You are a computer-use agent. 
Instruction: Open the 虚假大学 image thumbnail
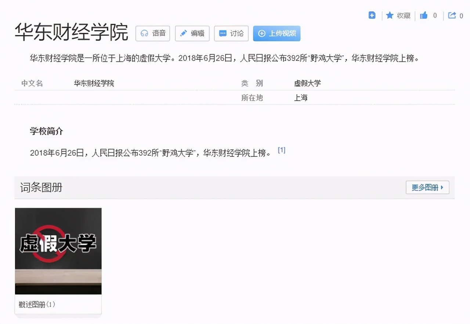[58, 251]
